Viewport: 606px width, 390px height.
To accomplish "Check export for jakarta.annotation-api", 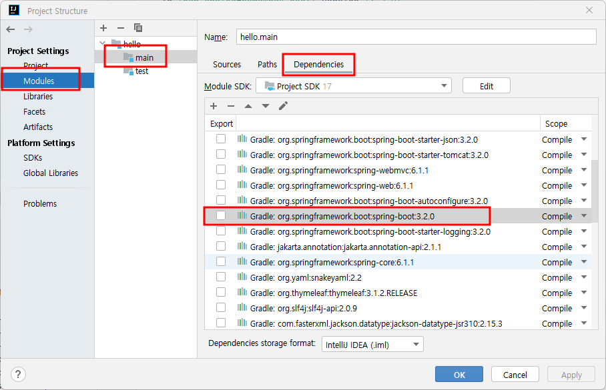I will [x=221, y=246].
